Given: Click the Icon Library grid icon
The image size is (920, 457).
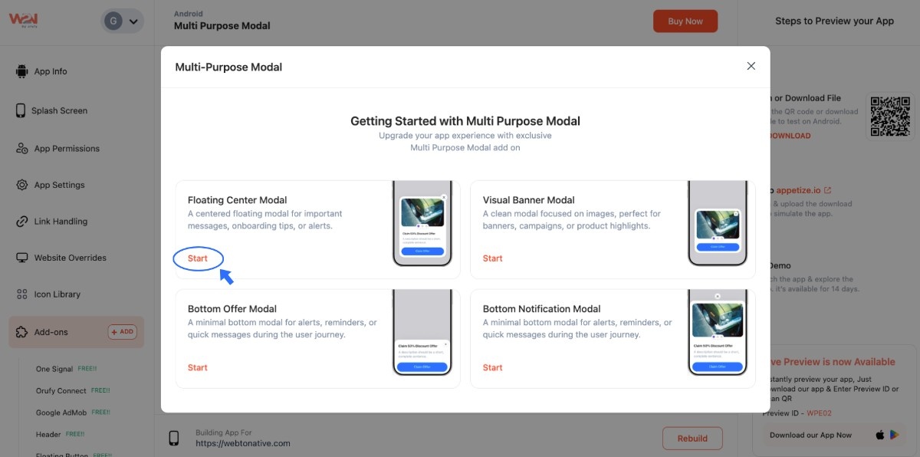Looking at the screenshot, I should (21, 294).
